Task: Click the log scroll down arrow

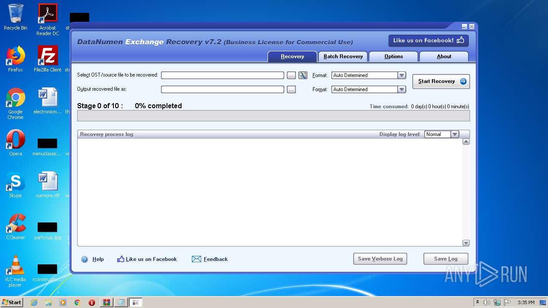Action: [466, 243]
